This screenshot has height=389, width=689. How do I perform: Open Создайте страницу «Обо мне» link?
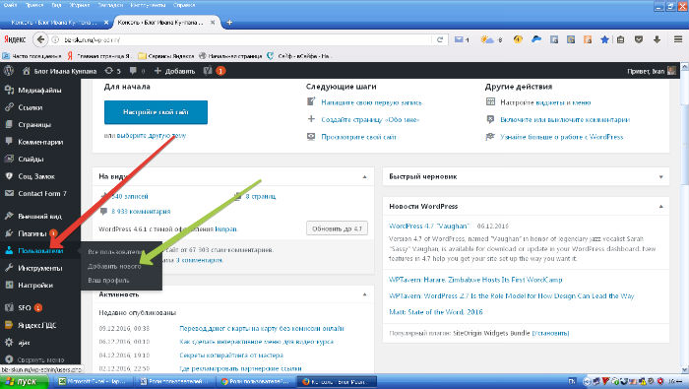tap(370, 119)
